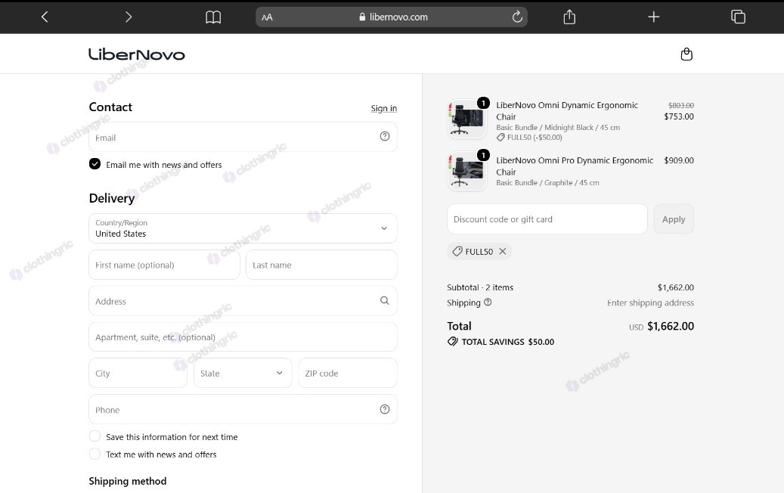784x493 pixels.
Task: Open the shopping bag cart icon
Action: point(686,54)
